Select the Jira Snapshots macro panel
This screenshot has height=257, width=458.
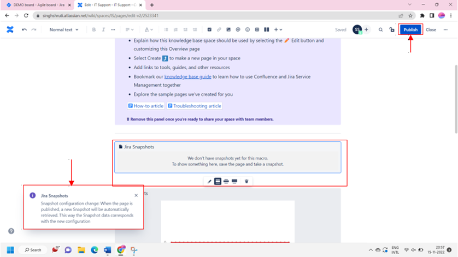[228, 157]
